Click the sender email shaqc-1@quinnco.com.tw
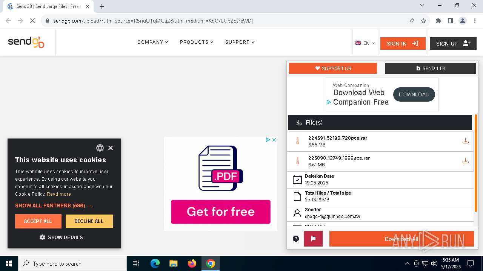This screenshot has height=271, width=483. point(332,216)
